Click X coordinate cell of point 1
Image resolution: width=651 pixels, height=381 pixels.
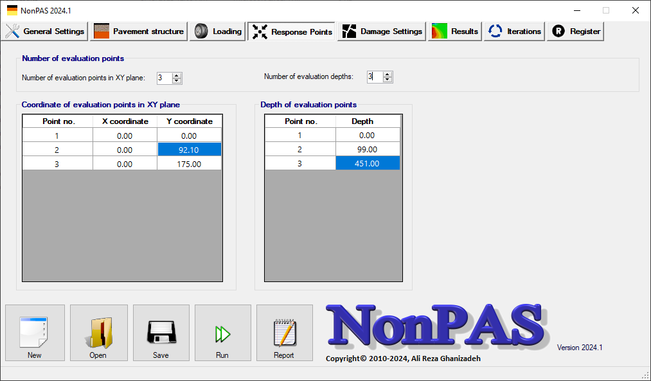point(125,136)
